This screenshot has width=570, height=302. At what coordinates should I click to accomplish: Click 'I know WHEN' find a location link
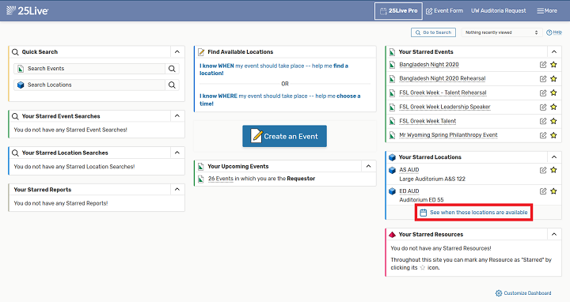point(274,70)
